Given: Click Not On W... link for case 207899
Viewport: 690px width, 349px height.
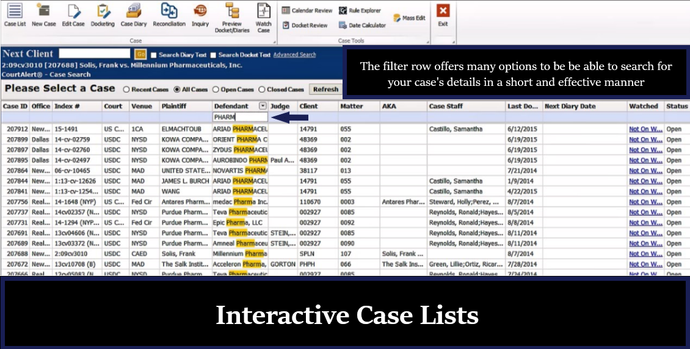Looking at the screenshot, I should (645, 139).
